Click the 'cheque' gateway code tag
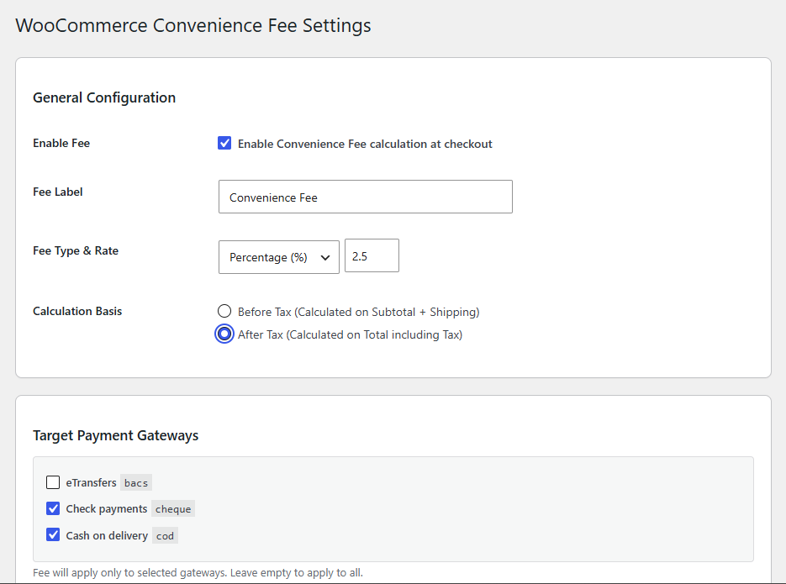 pos(173,509)
